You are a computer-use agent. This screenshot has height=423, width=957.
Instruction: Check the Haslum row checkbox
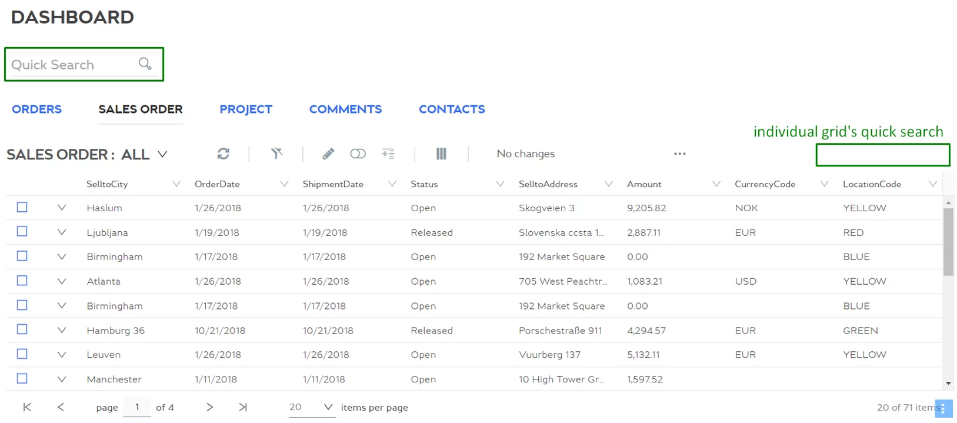22,207
